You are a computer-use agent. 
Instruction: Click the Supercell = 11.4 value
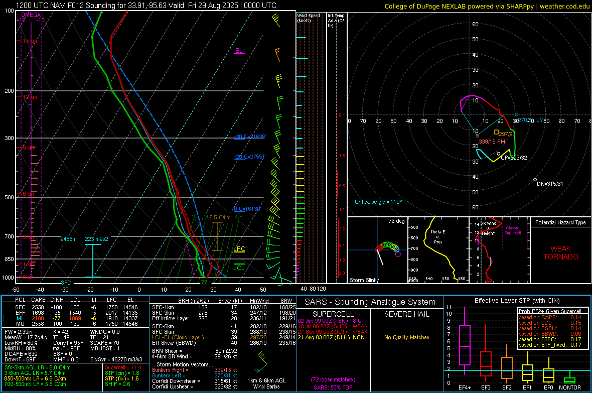pos(123,367)
